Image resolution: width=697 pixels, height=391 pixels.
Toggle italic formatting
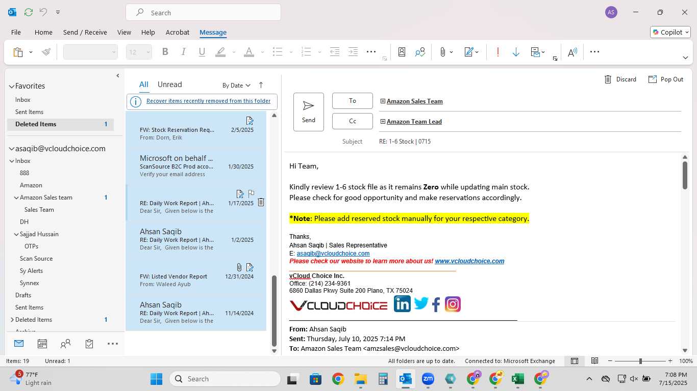click(x=183, y=52)
